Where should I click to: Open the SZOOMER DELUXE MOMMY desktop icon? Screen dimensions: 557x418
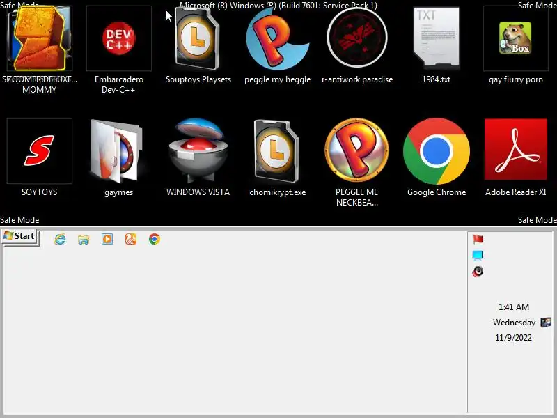(x=40, y=38)
